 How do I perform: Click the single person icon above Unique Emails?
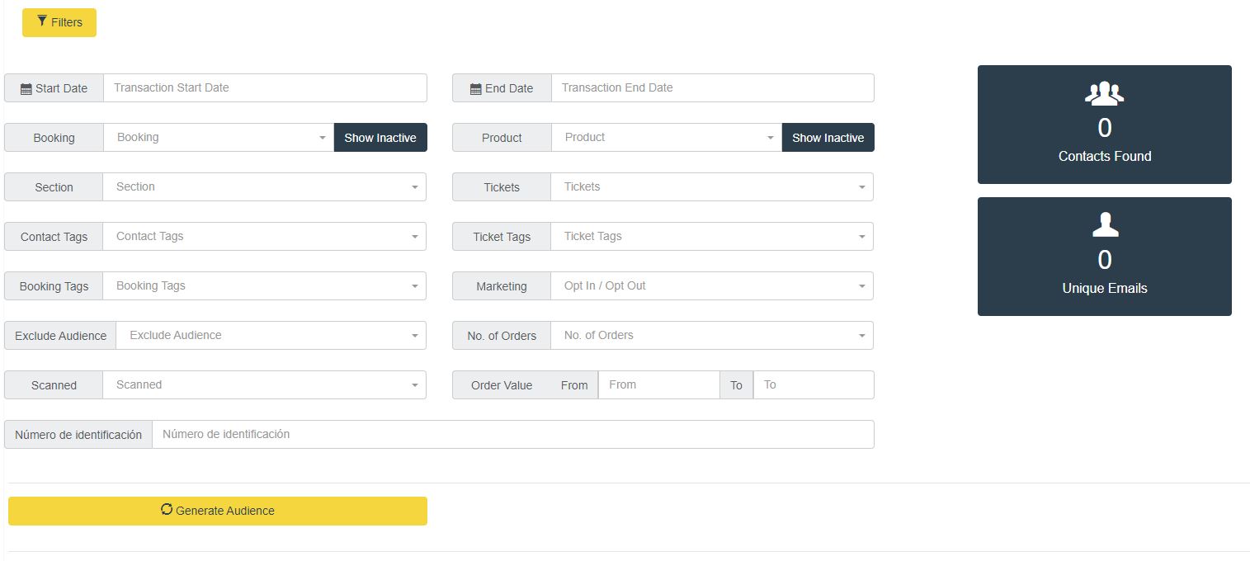(x=1105, y=225)
